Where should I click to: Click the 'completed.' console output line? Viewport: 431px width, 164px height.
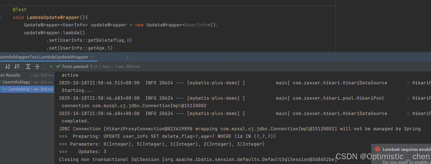[76, 121]
